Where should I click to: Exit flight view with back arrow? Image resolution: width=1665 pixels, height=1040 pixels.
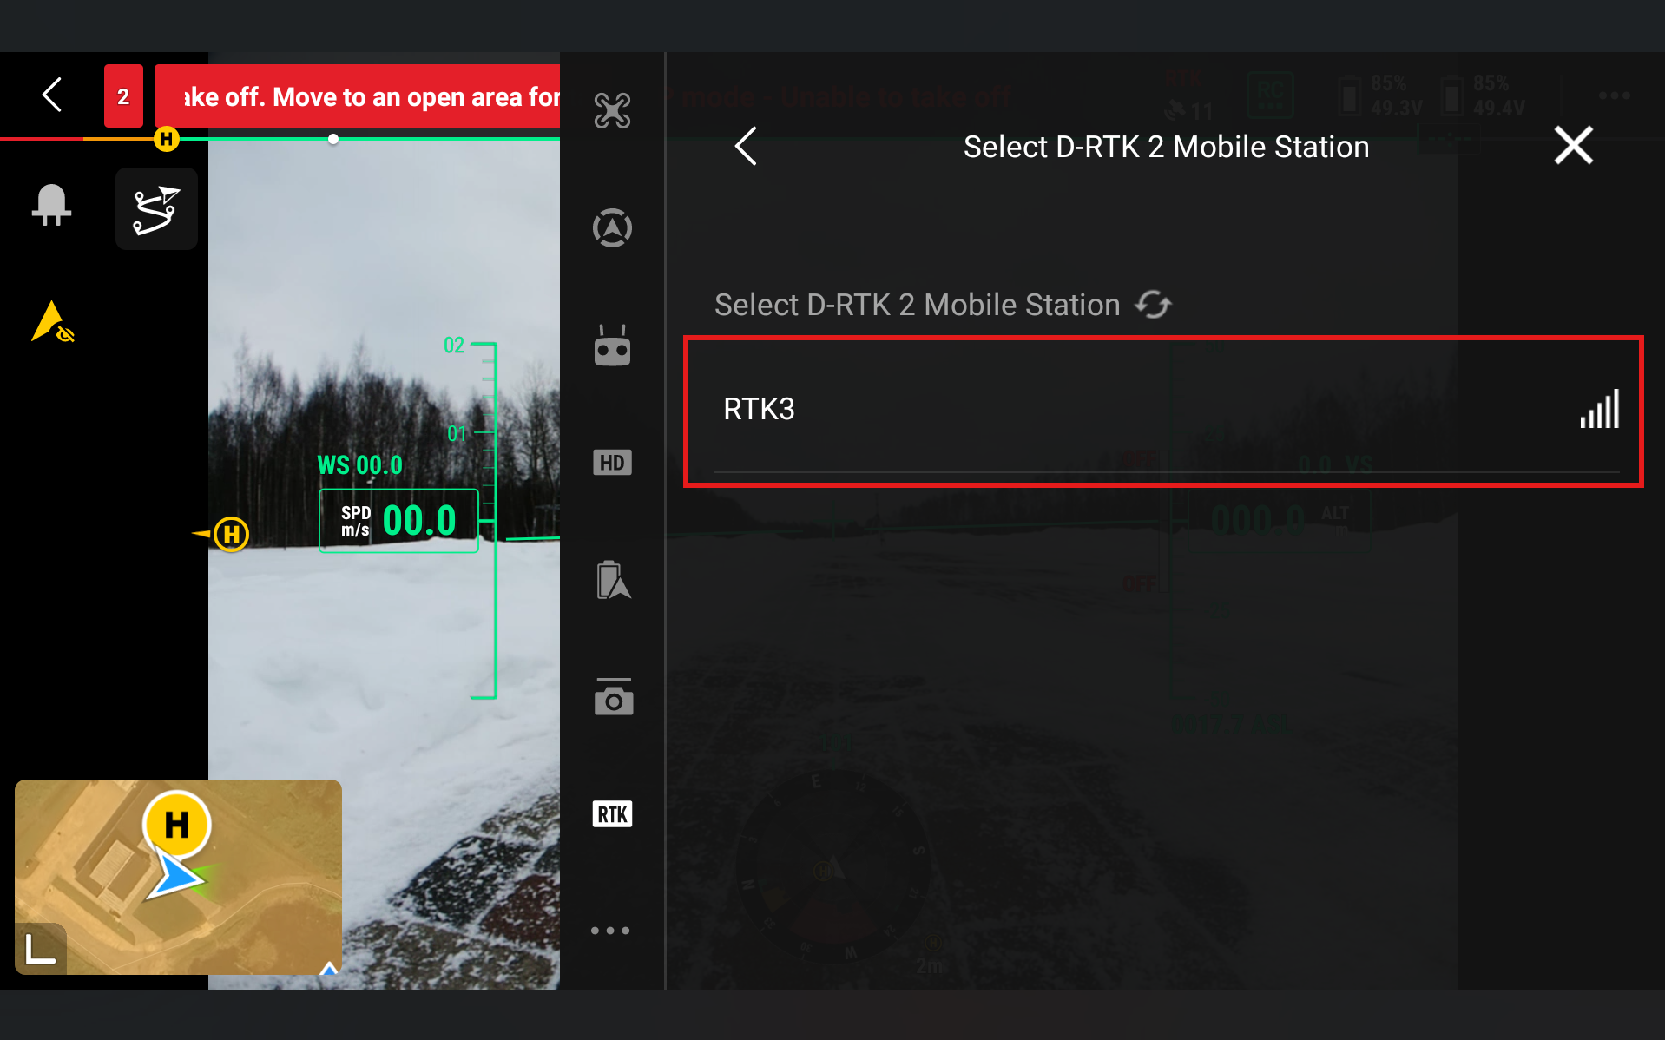52,95
